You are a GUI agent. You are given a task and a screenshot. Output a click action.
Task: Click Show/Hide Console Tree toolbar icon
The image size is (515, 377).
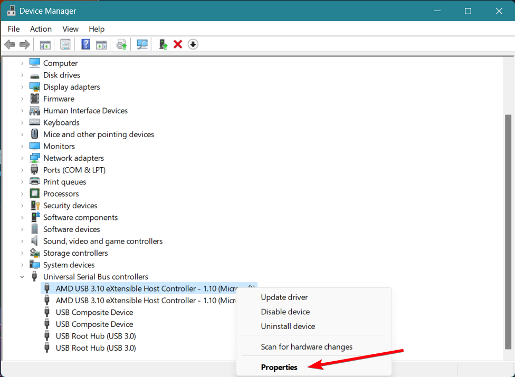[45, 44]
